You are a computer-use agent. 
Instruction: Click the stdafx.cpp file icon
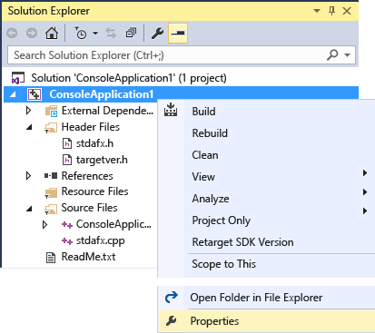click(67, 241)
